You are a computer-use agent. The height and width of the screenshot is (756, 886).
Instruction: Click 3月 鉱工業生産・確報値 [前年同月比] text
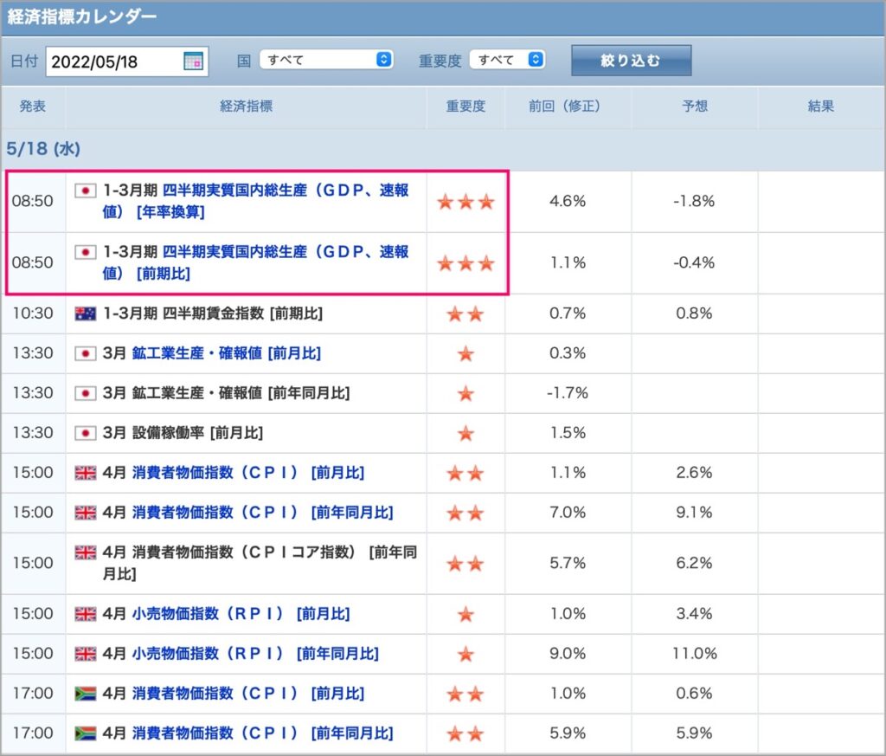pos(226,393)
